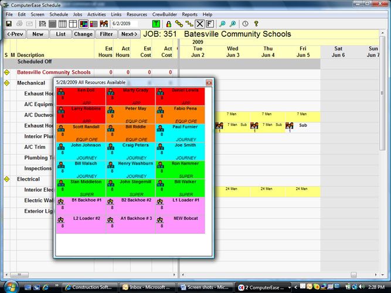Screen dimensions: 391x293
Task: Click the left pane horizontal scrollbar thumb
Action: tap(19, 275)
